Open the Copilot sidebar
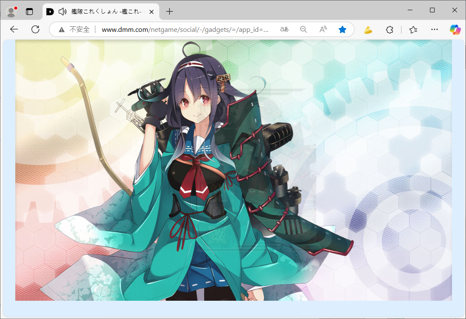 click(455, 29)
